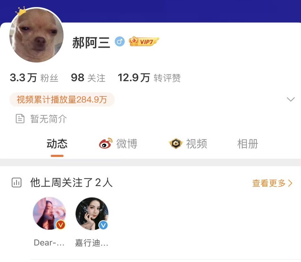301x262 pixels.
Task: Open the 相册 tab
Action: pyautogui.click(x=248, y=144)
